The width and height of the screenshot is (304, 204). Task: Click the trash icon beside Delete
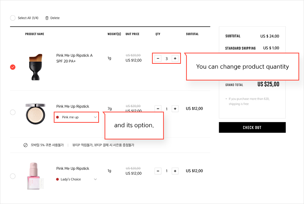47,18
